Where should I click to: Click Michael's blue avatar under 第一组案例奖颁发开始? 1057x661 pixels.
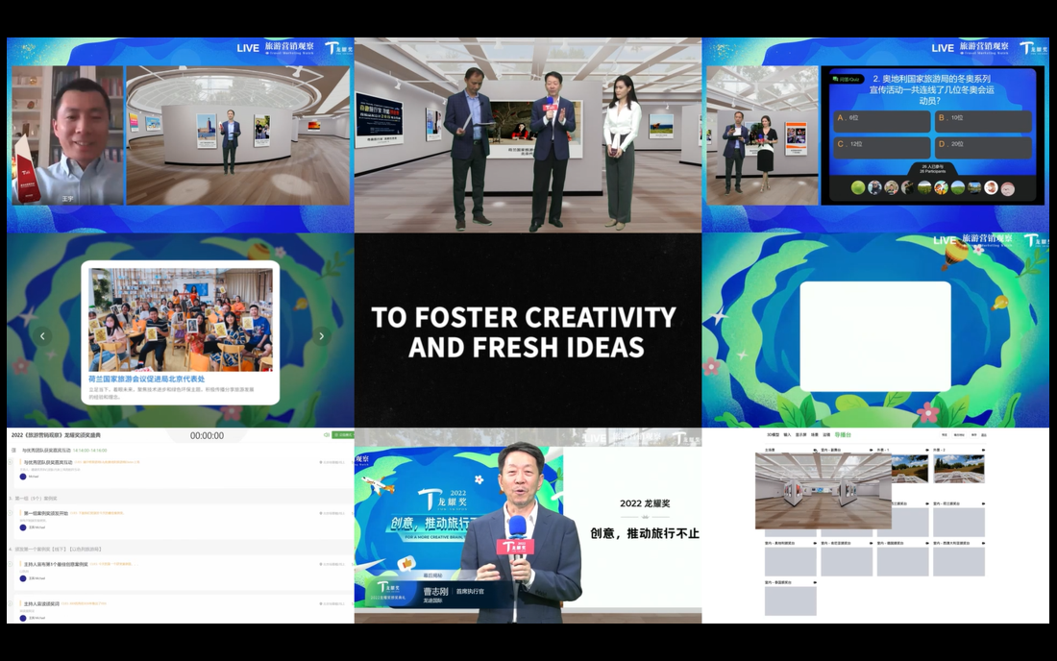[23, 526]
